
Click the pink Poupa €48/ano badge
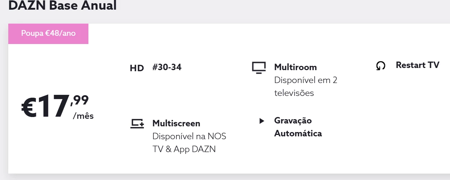(x=48, y=34)
